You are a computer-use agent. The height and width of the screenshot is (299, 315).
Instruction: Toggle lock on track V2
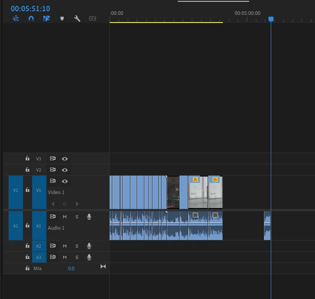tap(28, 170)
